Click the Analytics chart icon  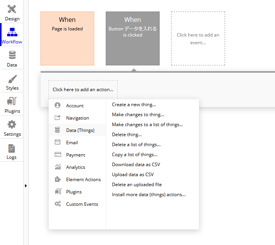(x=58, y=167)
